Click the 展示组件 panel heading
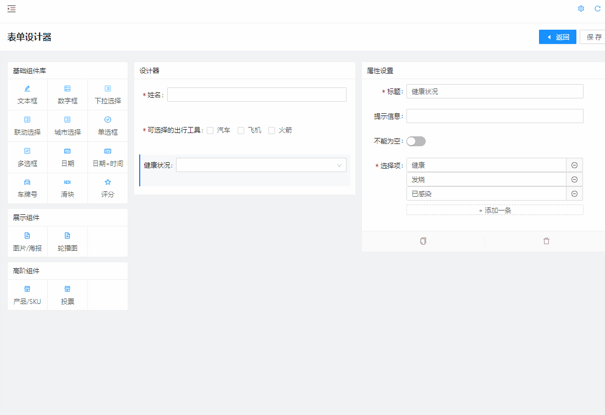 tap(26, 218)
